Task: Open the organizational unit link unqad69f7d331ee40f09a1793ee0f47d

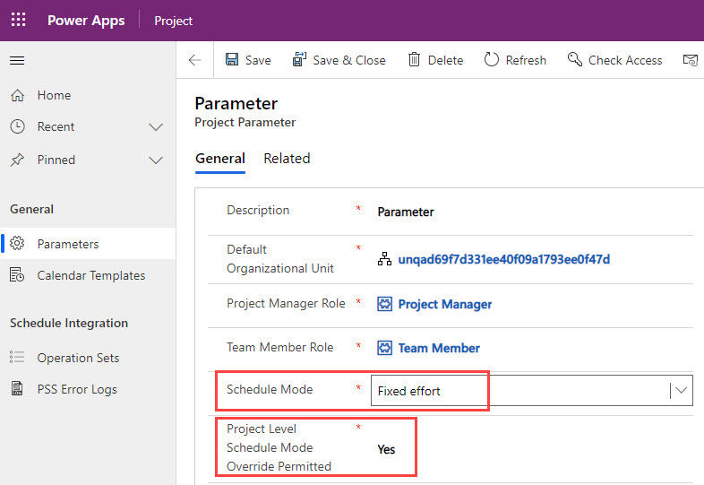Action: [x=503, y=259]
